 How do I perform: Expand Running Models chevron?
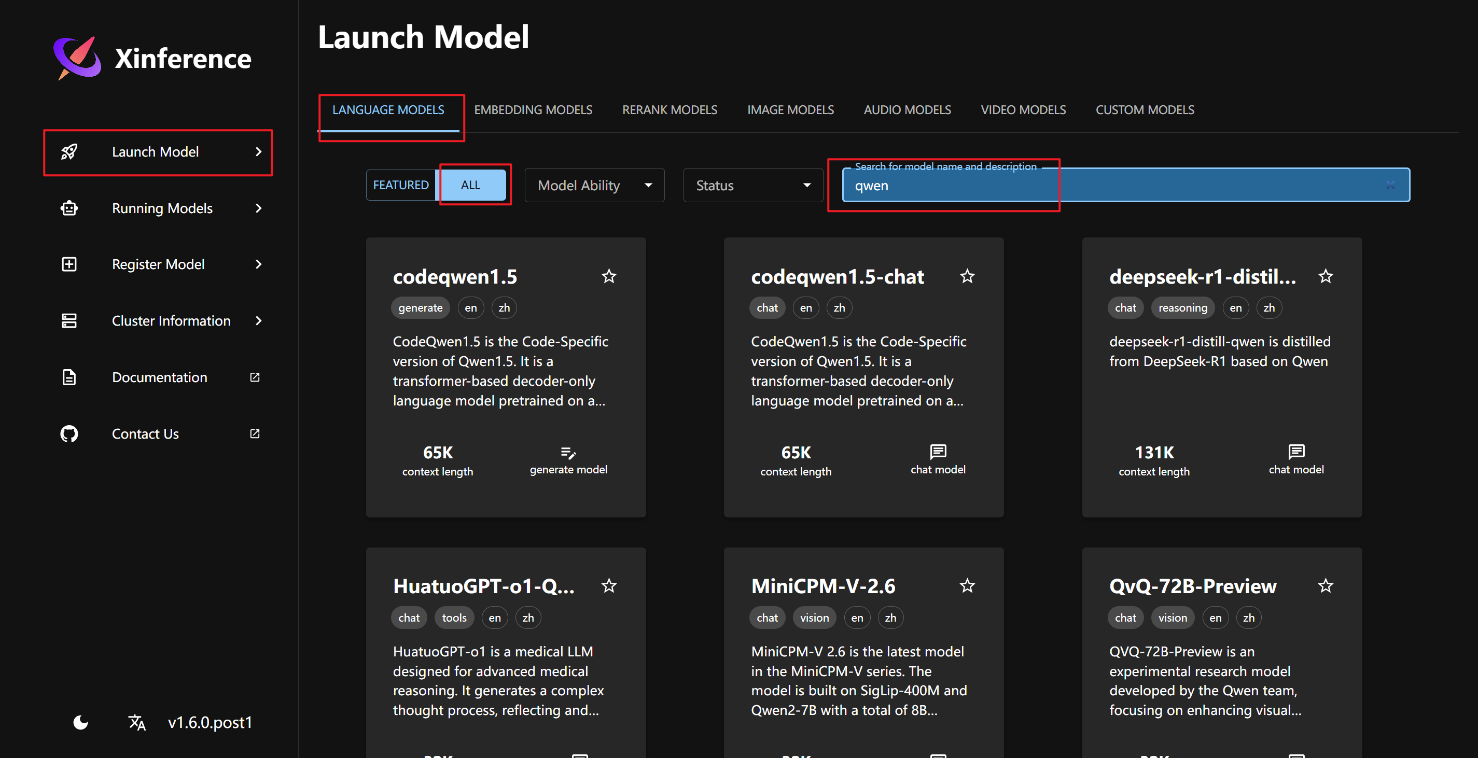(258, 208)
